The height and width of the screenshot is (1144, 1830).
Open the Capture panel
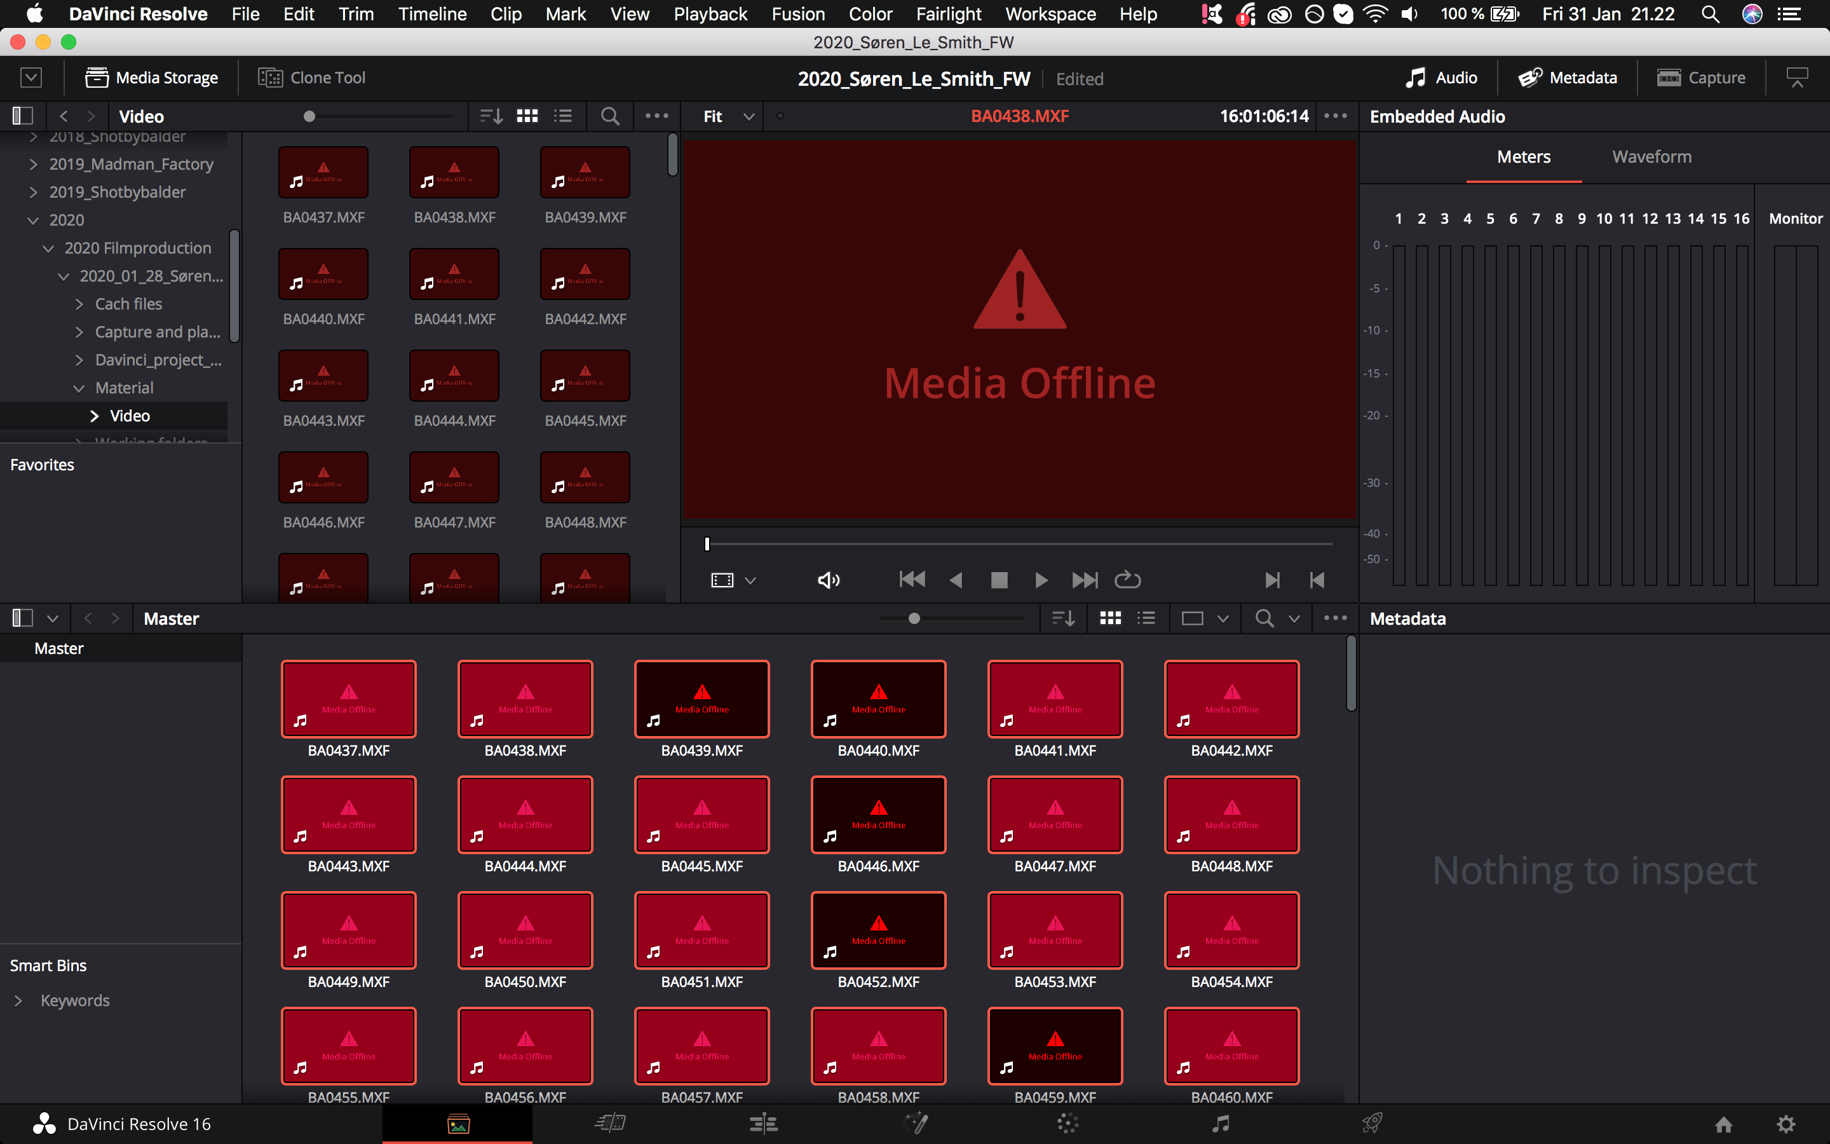pyautogui.click(x=1700, y=78)
